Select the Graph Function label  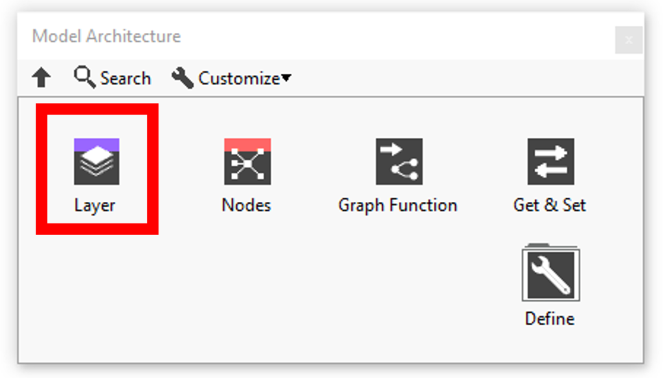pyautogui.click(x=398, y=206)
